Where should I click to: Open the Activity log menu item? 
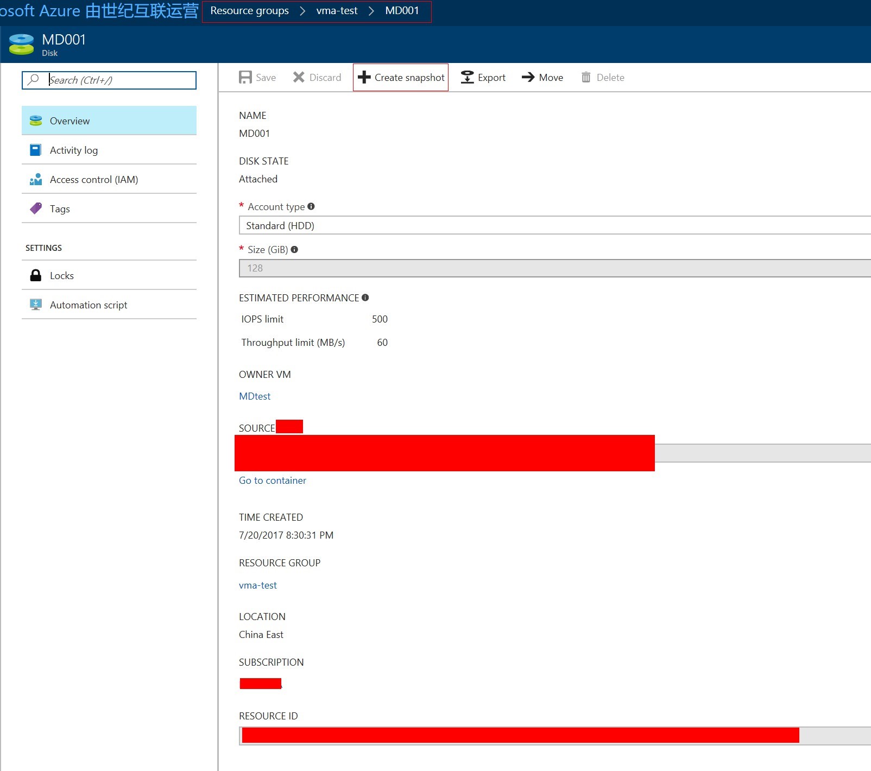[74, 150]
